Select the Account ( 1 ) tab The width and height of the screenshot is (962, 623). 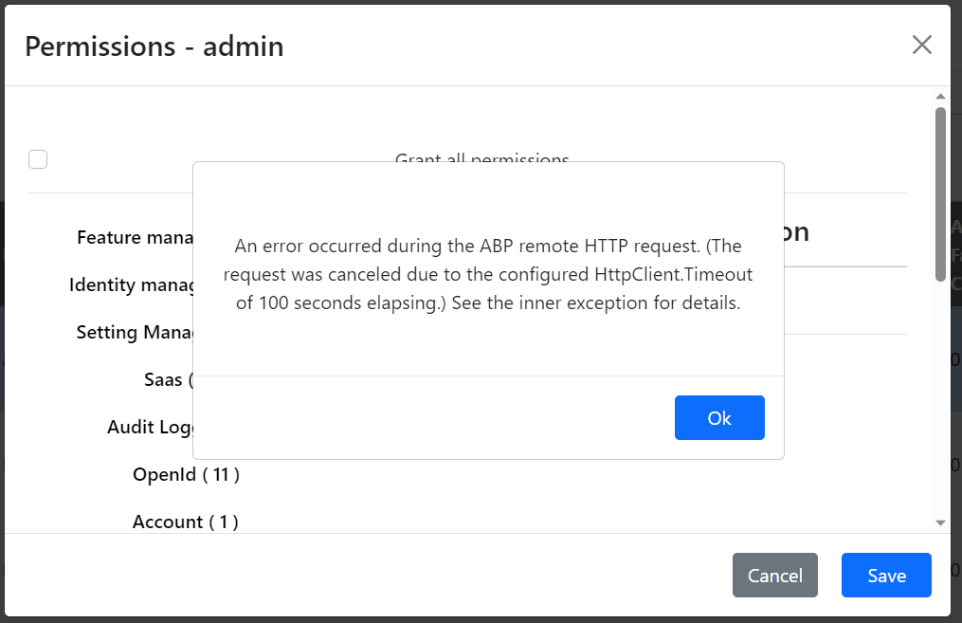tap(185, 522)
